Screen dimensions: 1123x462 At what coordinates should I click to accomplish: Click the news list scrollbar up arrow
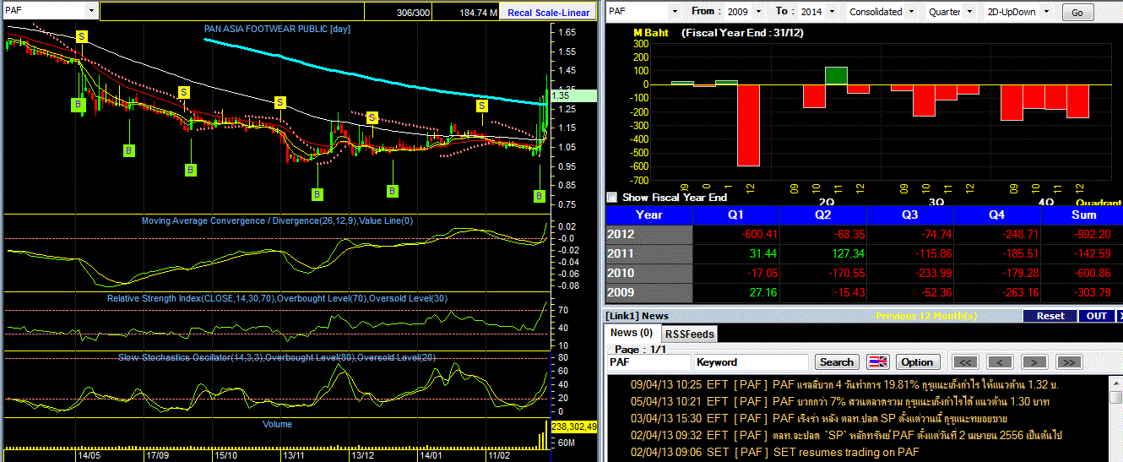point(1117,383)
